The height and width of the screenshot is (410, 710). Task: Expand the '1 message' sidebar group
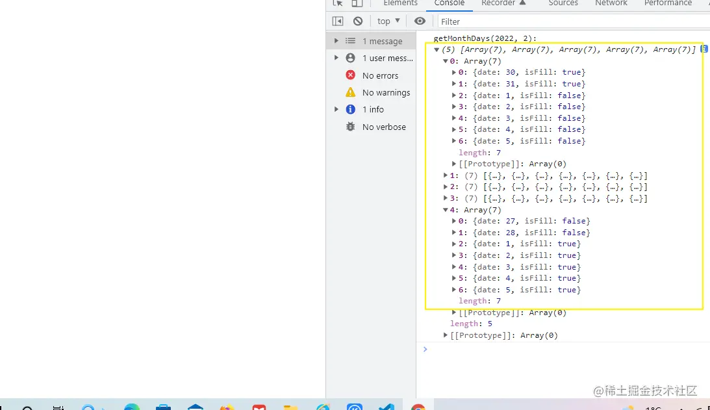(336, 41)
